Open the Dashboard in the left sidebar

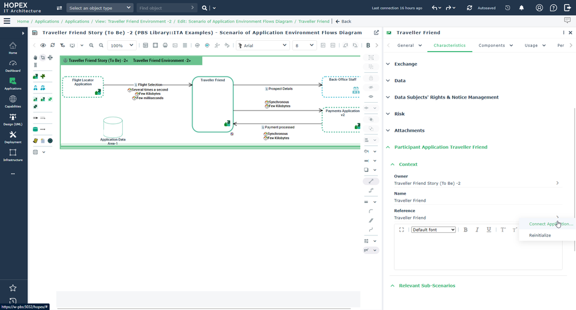click(x=13, y=66)
